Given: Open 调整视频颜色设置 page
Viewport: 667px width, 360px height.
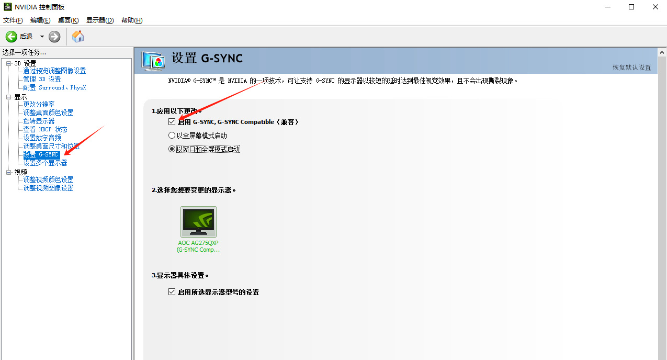Looking at the screenshot, I should click(48, 179).
